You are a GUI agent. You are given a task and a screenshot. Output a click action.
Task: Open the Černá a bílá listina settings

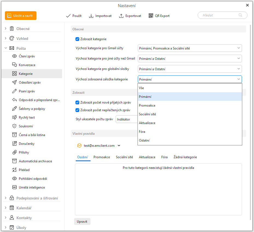(32, 135)
